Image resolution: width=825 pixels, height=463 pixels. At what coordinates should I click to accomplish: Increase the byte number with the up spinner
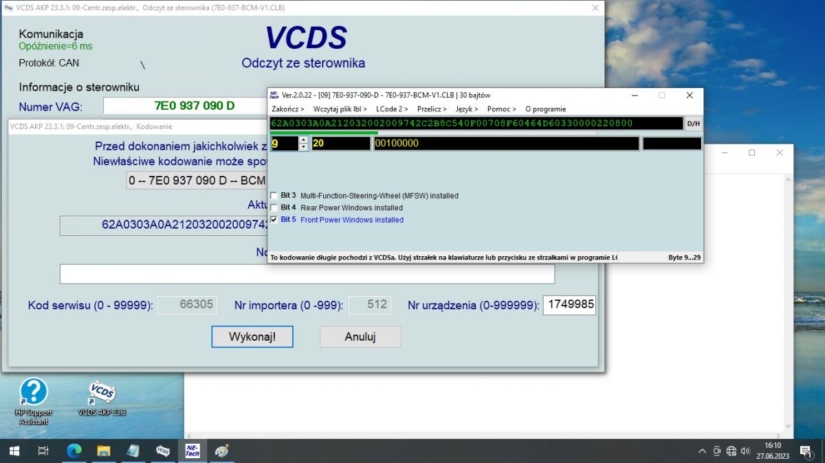tap(303, 140)
